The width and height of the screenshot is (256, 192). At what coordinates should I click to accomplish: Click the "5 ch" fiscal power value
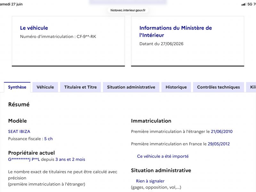tap(49, 139)
